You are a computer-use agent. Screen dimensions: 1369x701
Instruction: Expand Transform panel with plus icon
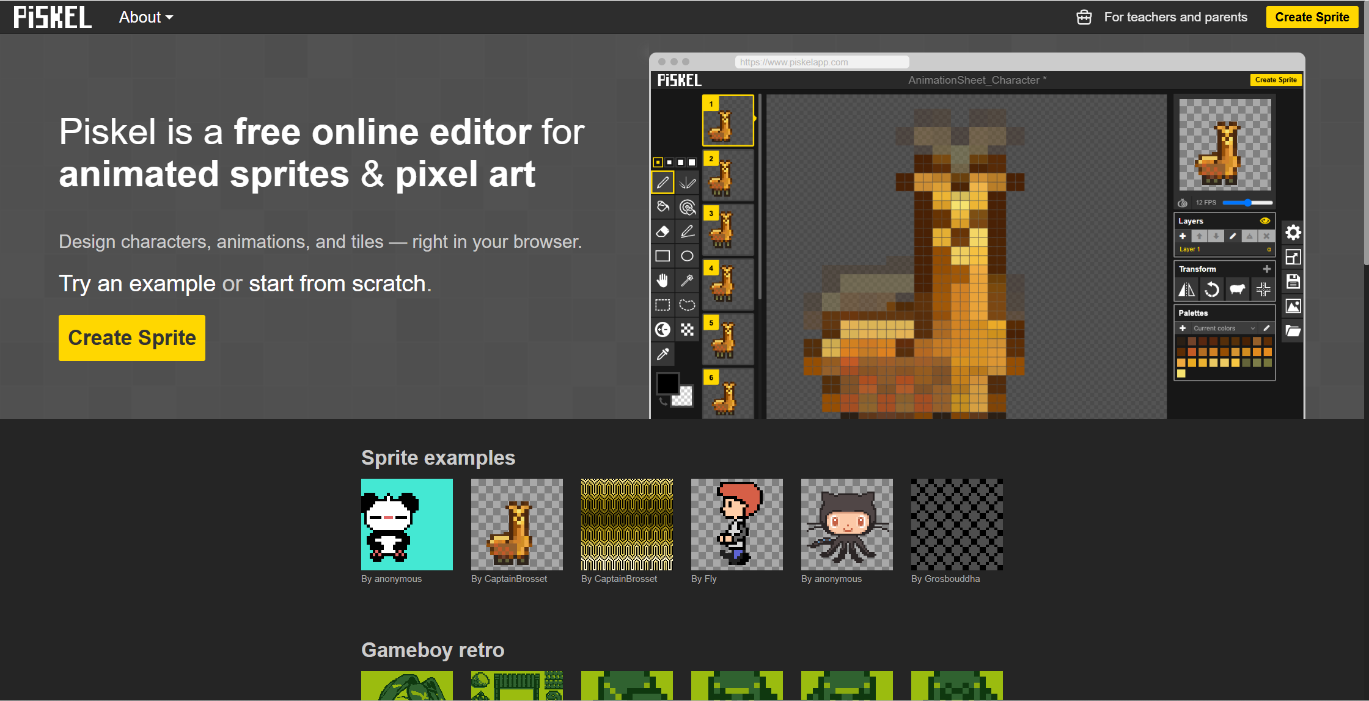[x=1266, y=269]
